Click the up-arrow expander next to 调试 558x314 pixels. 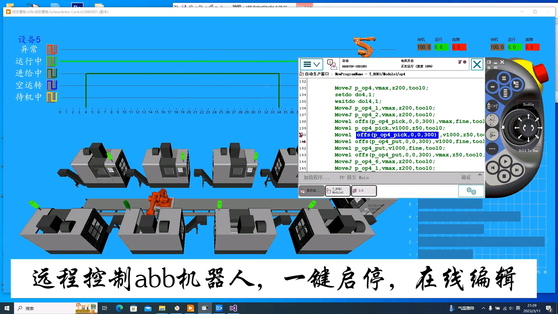click(480, 174)
